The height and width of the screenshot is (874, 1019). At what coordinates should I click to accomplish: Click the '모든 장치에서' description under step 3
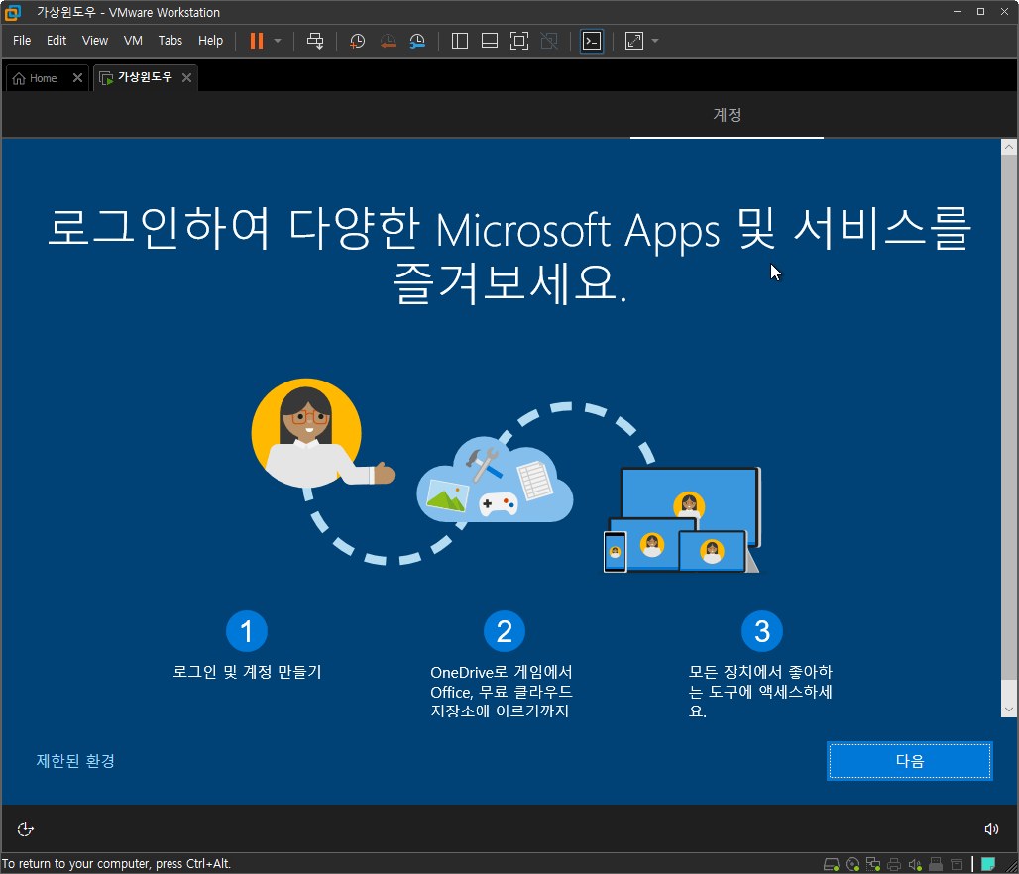[x=760, y=692]
